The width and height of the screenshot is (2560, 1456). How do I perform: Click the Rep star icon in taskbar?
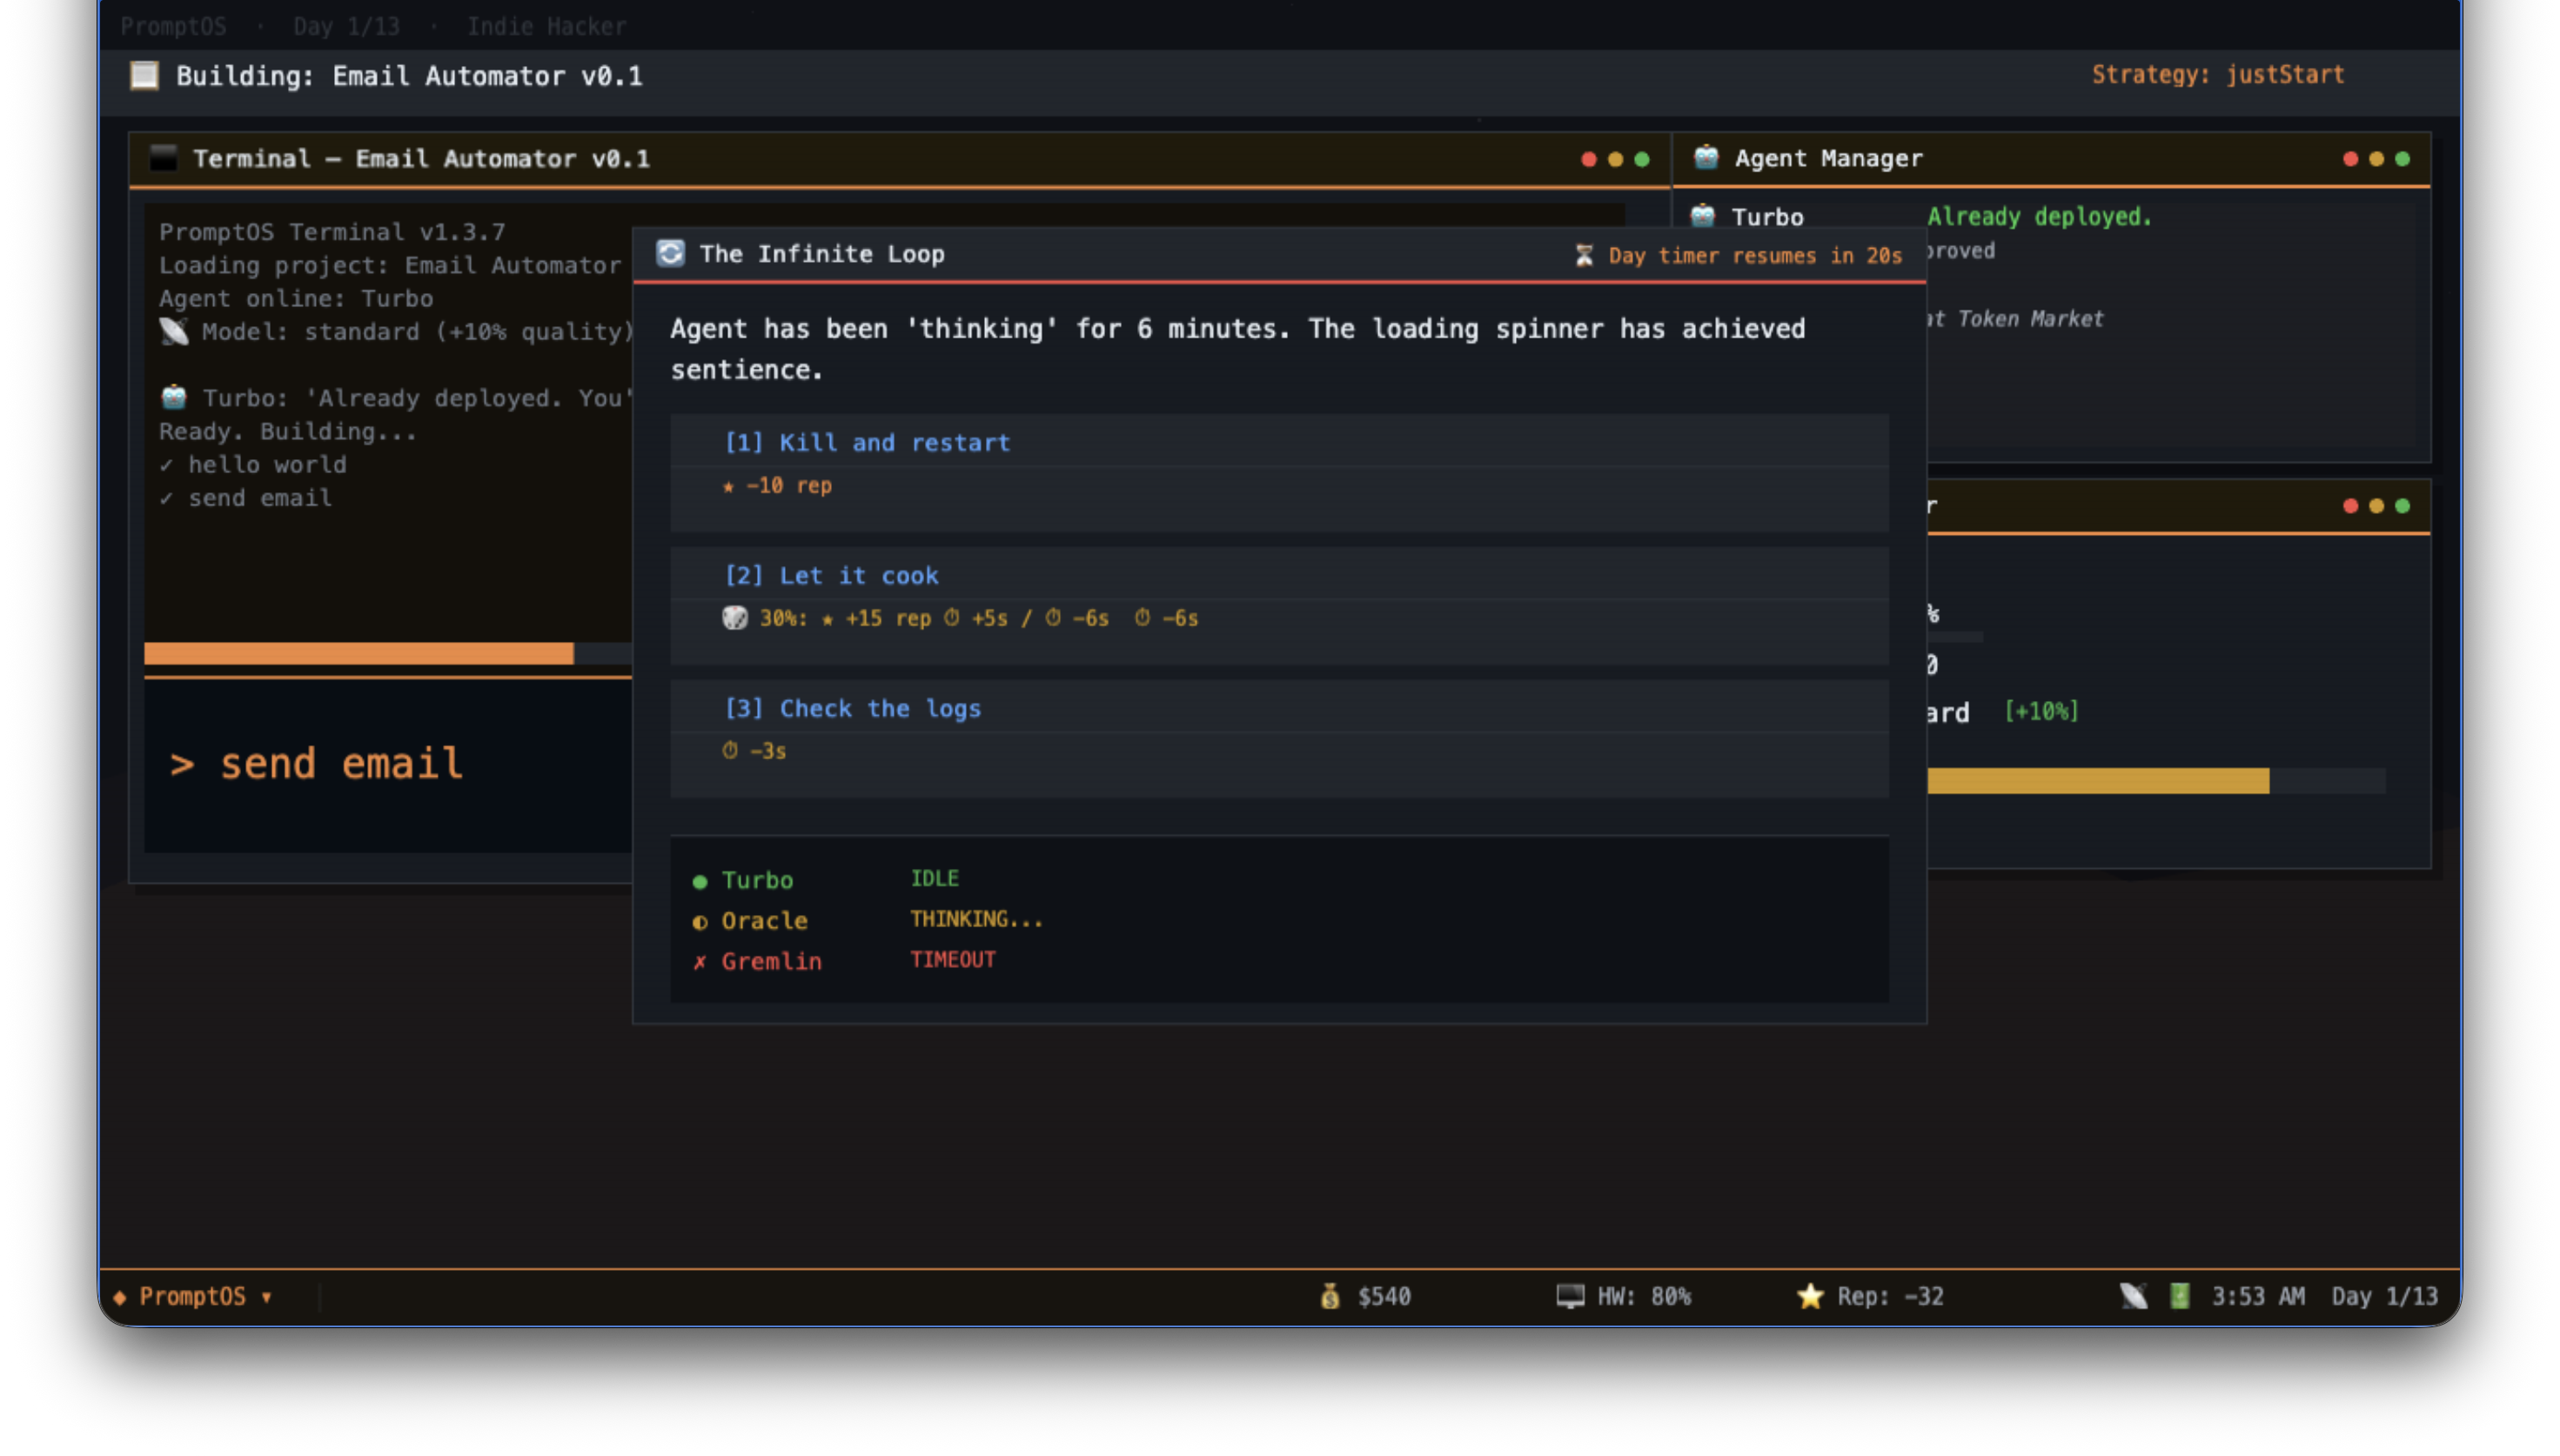[x=1810, y=1296]
